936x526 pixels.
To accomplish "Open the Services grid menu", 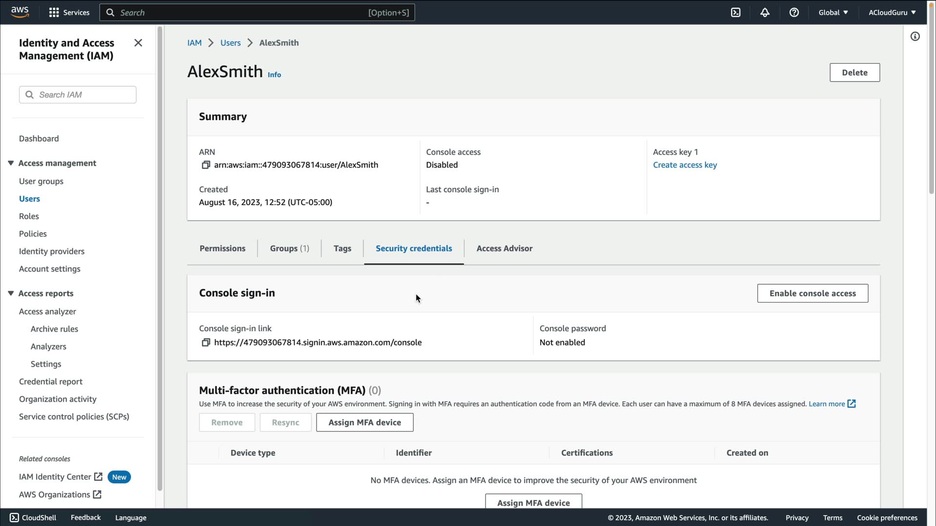I will (x=54, y=13).
